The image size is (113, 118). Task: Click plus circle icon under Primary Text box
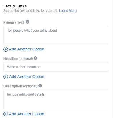pyautogui.click(x=6, y=49)
